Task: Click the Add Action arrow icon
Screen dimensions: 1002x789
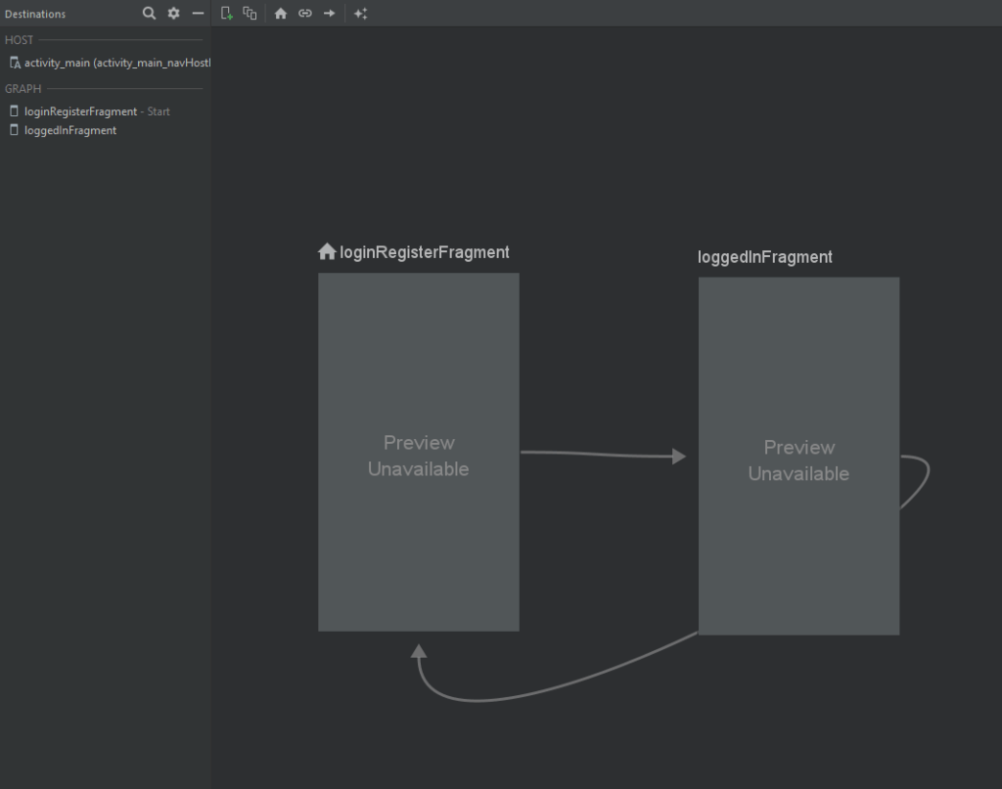Action: click(330, 14)
